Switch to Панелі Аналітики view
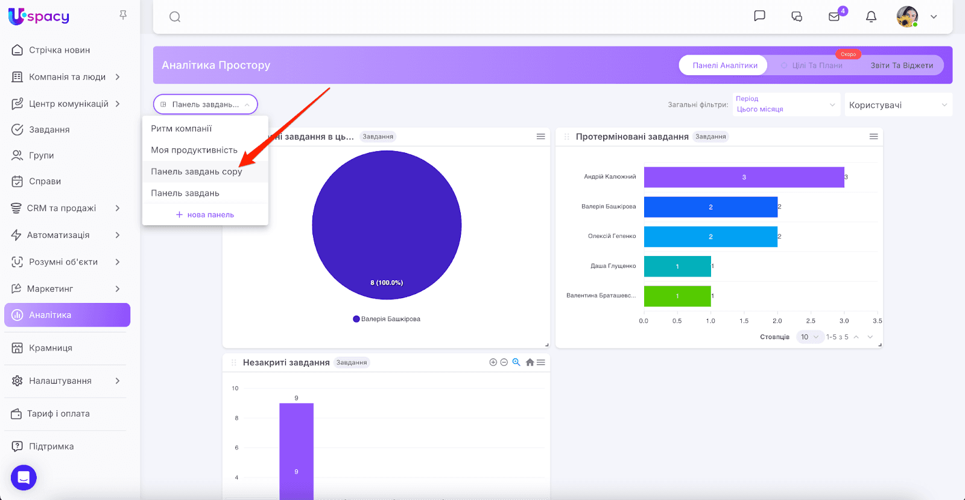Viewport: 965px width, 500px height. coord(724,65)
